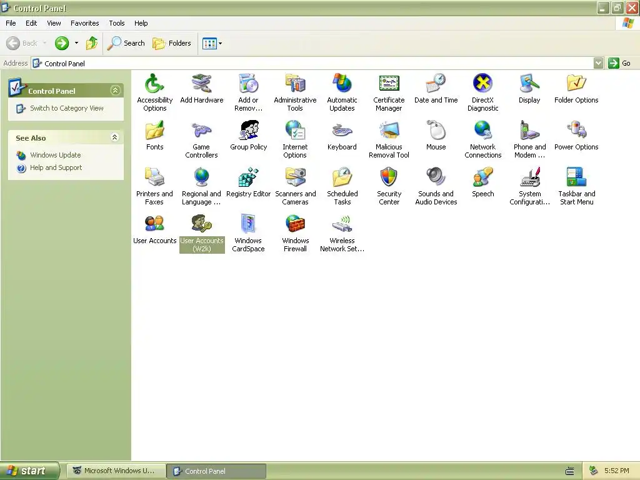Viewport: 640px width, 480px height.
Task: Select Printers and Faxes icon
Action: tap(154, 177)
